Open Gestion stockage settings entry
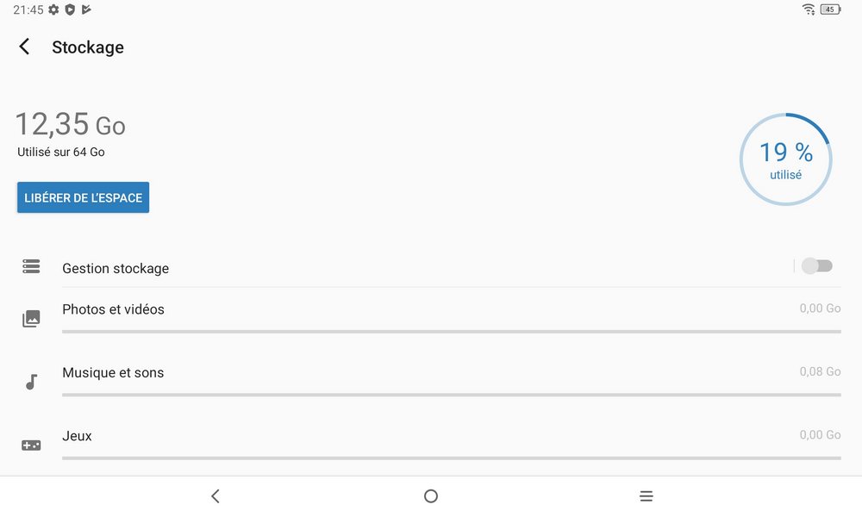The width and height of the screenshot is (862, 517). pos(116,269)
